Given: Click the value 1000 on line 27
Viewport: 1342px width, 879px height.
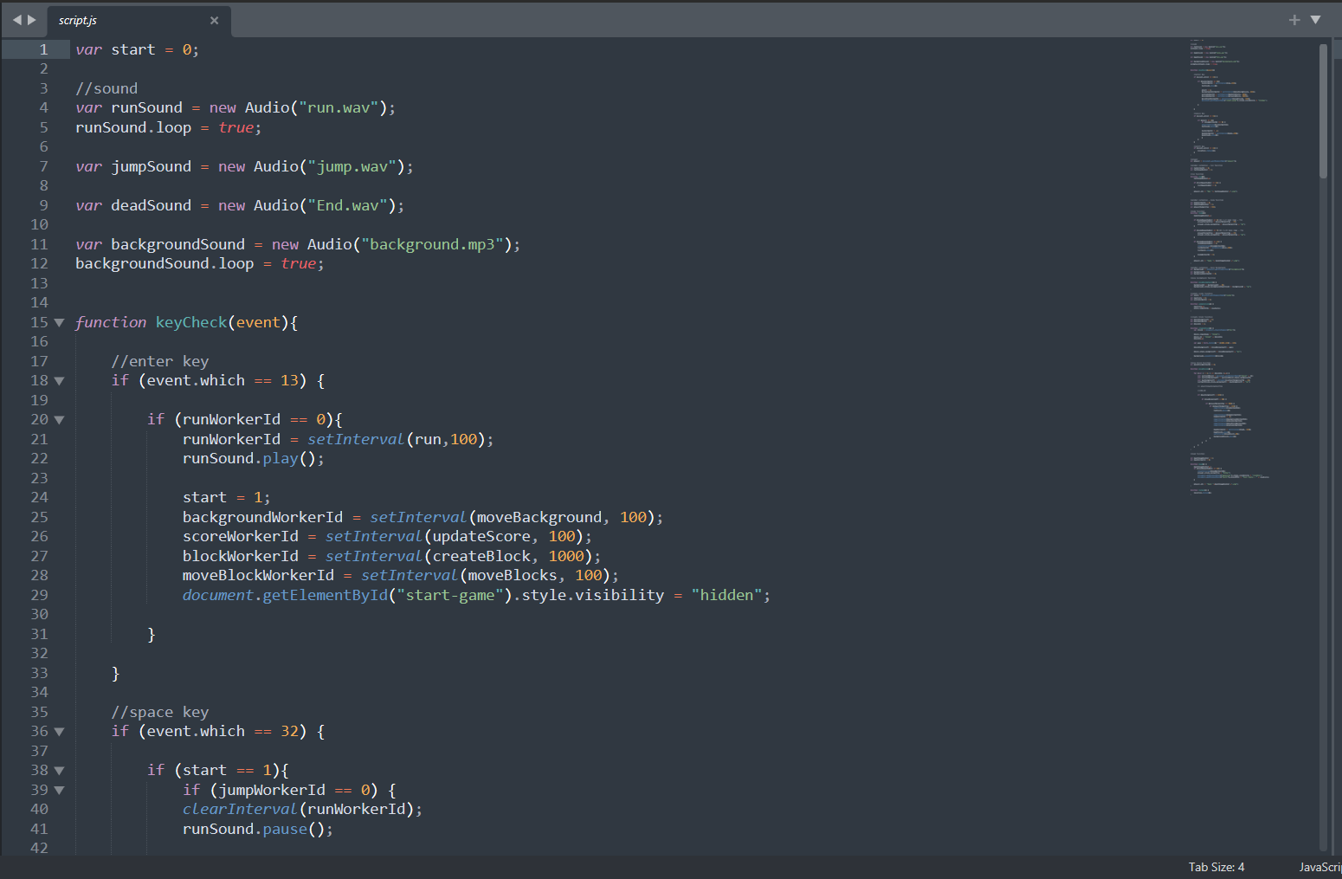Looking at the screenshot, I should click(566, 556).
